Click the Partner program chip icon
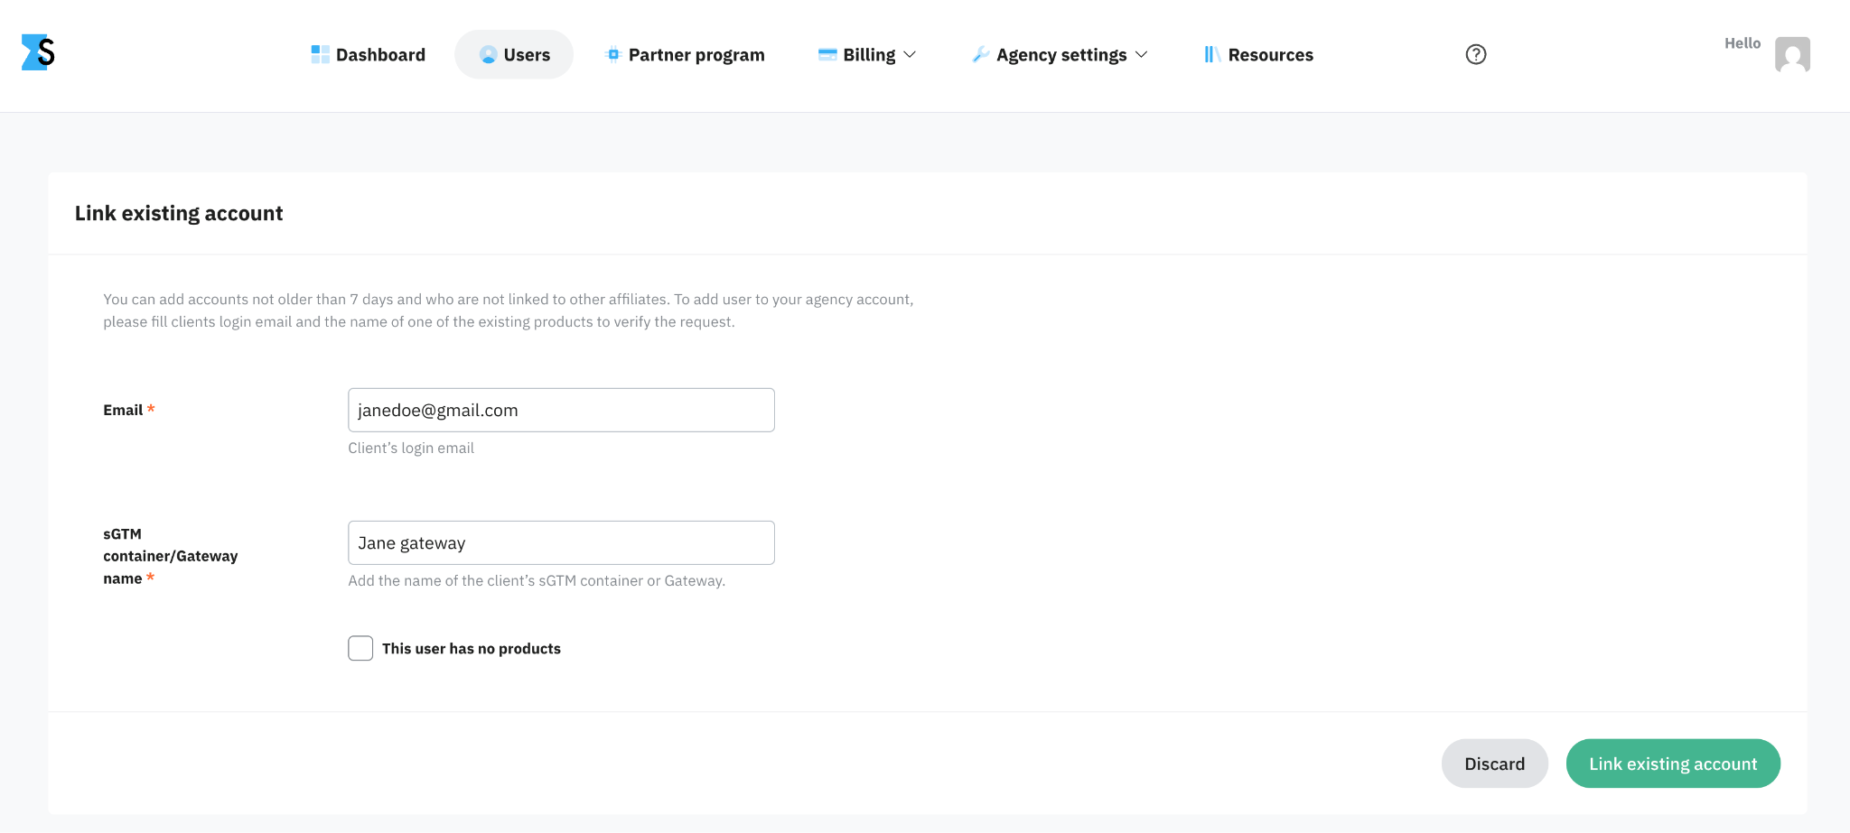This screenshot has width=1850, height=833. pyautogui.click(x=612, y=54)
